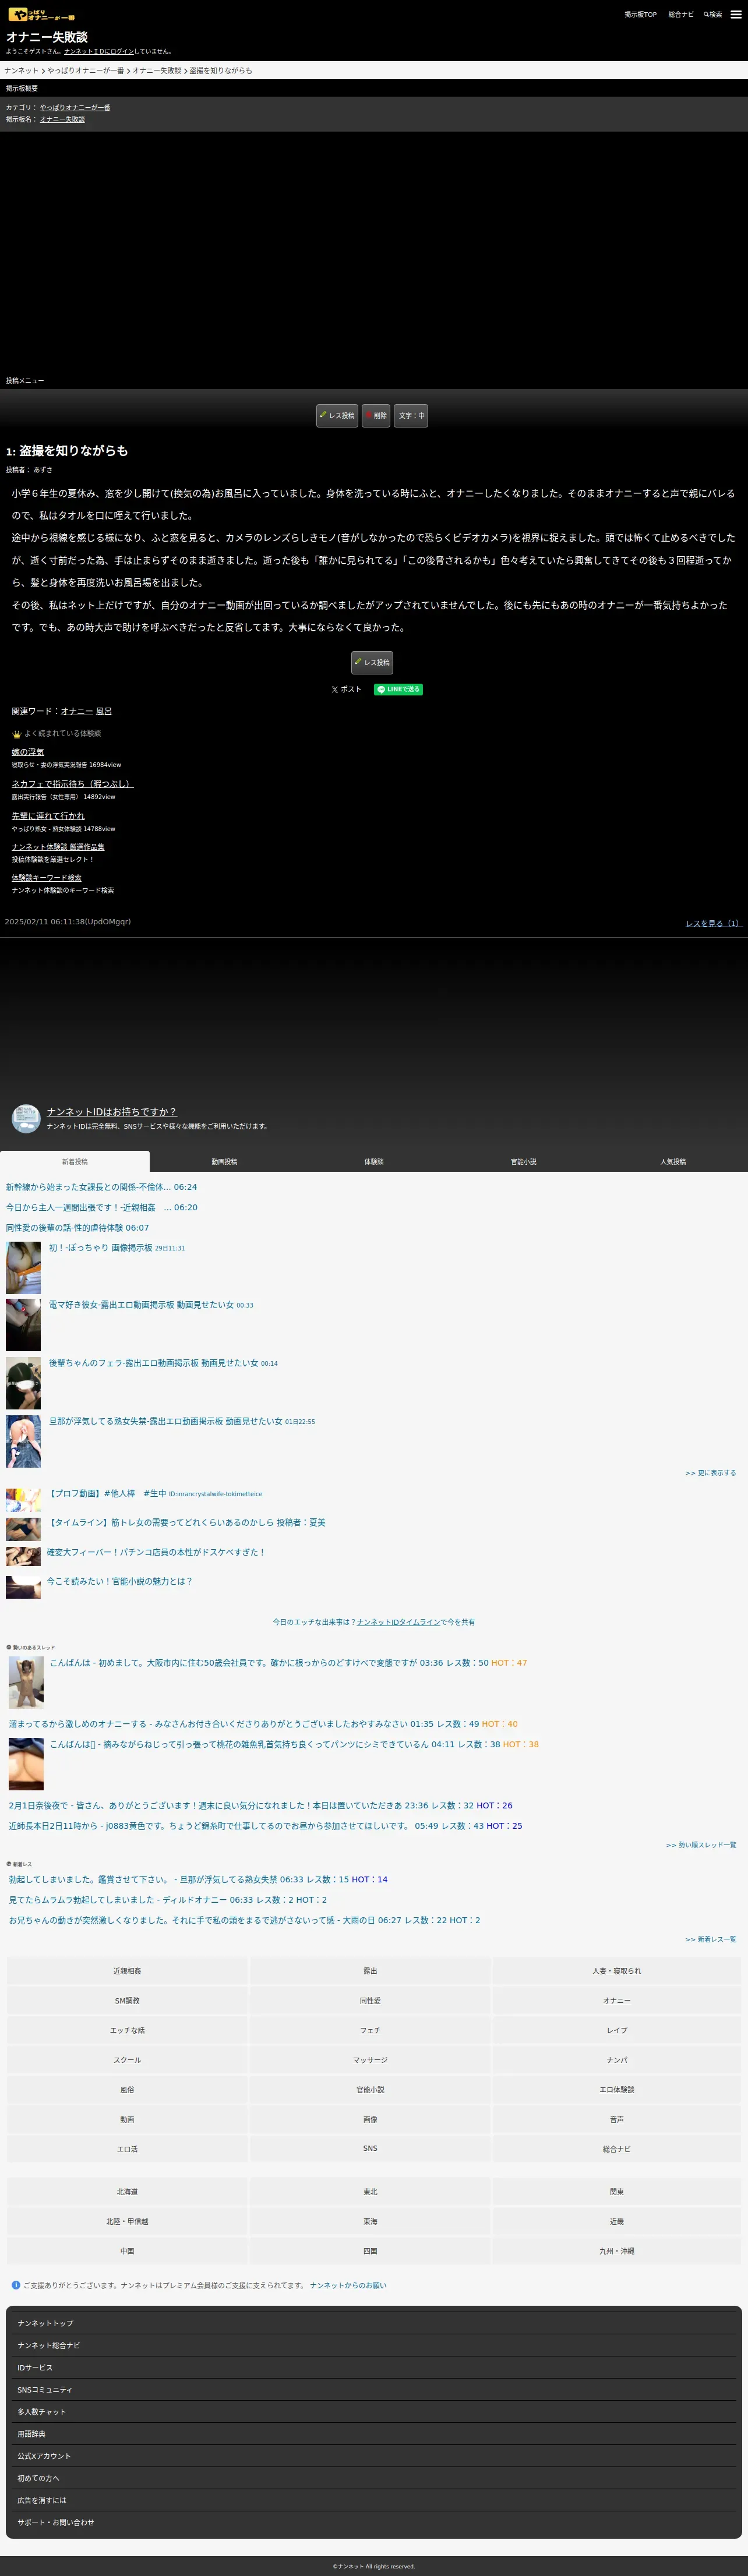Viewport: 748px width, 2576px height.
Task: Open サポート・お問い合わせ in footer menu
Action: 374,2522
